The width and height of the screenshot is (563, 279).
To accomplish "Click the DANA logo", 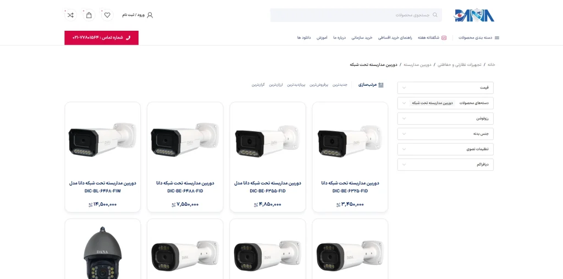I will point(474,15).
